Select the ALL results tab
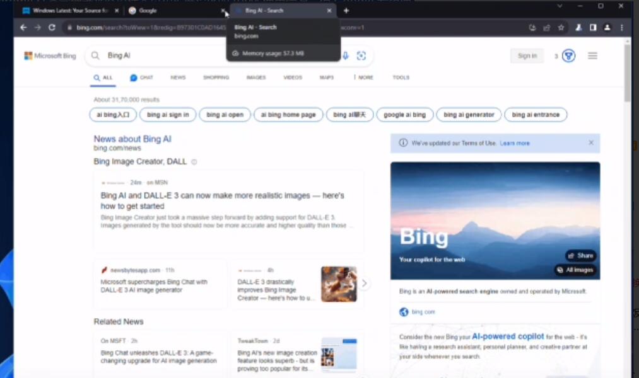Image resolution: width=639 pixels, height=378 pixels. click(x=103, y=77)
